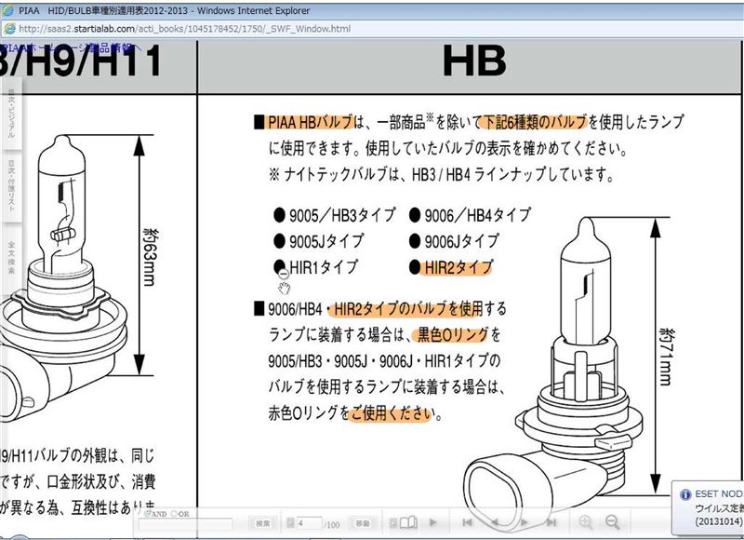Click the Internet Explorer icon in title bar
The height and width of the screenshot is (540, 744).
click(x=7, y=10)
